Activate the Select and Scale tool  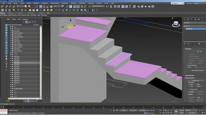click(48, 6)
